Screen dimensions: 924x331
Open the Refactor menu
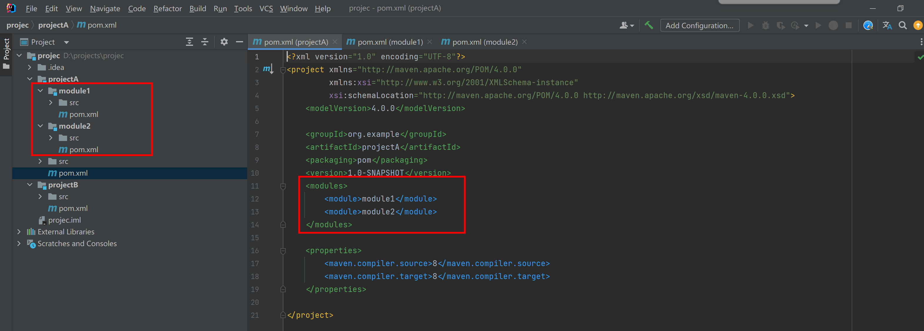[x=167, y=8]
